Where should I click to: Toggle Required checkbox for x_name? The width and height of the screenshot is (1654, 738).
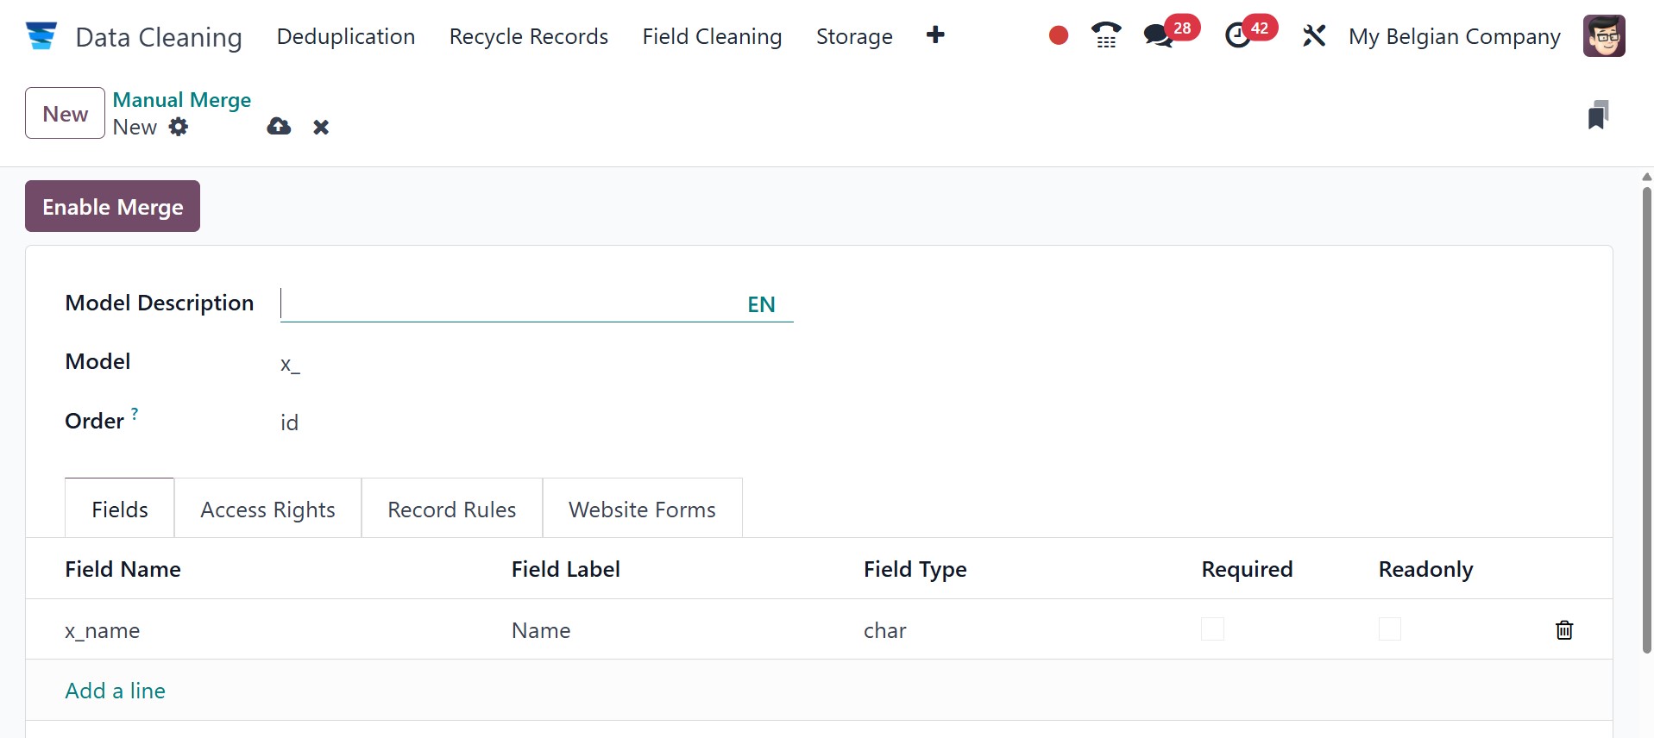pyautogui.click(x=1212, y=629)
